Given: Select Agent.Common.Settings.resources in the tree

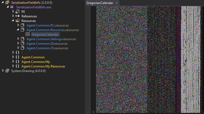Looking at the screenshot, I should click(x=51, y=39).
